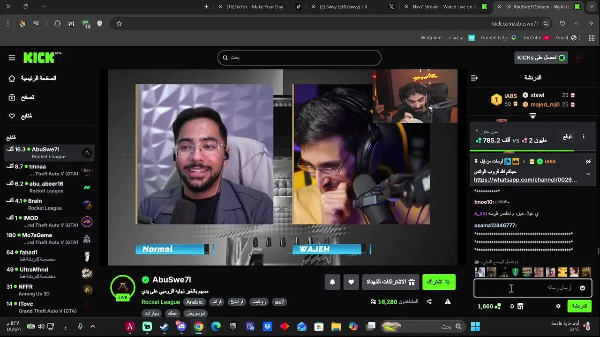This screenshot has width=600, height=337.
Task: Open the gift shop icon near 0
Action: pyautogui.click(x=520, y=306)
